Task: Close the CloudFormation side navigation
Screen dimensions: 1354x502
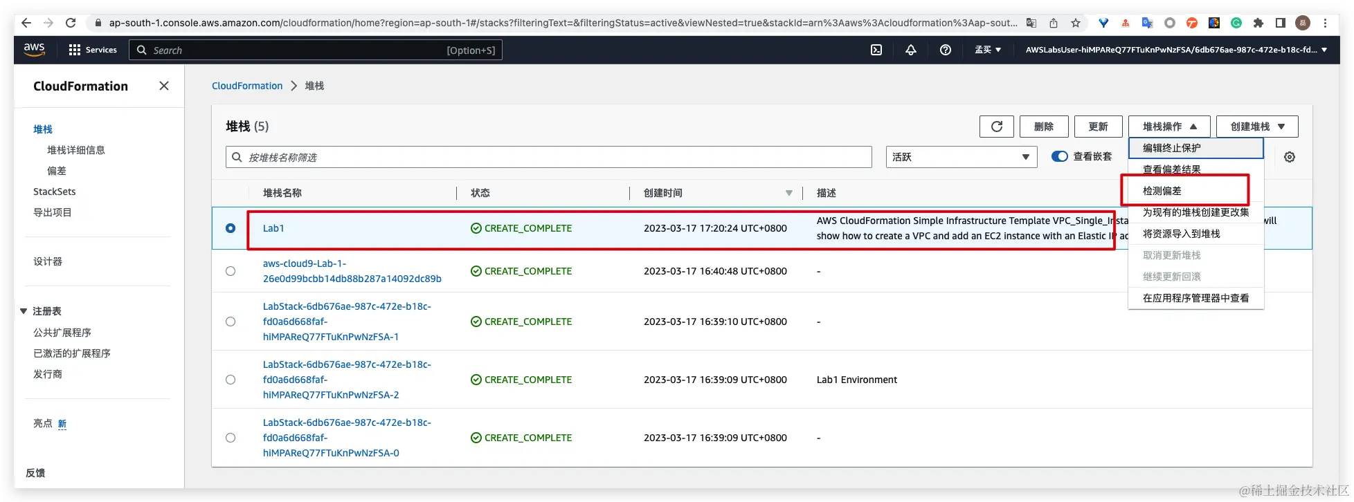Action: 164,86
